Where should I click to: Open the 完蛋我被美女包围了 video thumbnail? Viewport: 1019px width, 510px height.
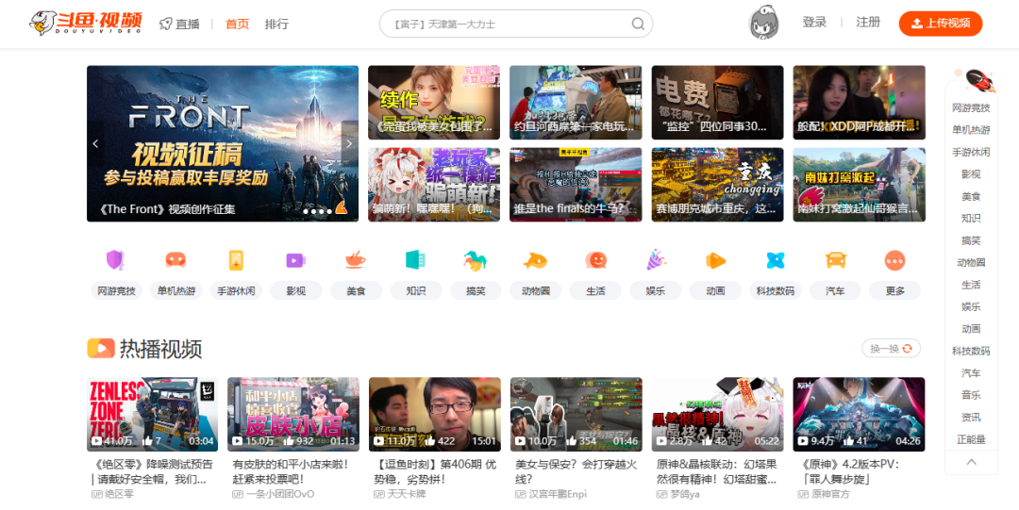(434, 102)
